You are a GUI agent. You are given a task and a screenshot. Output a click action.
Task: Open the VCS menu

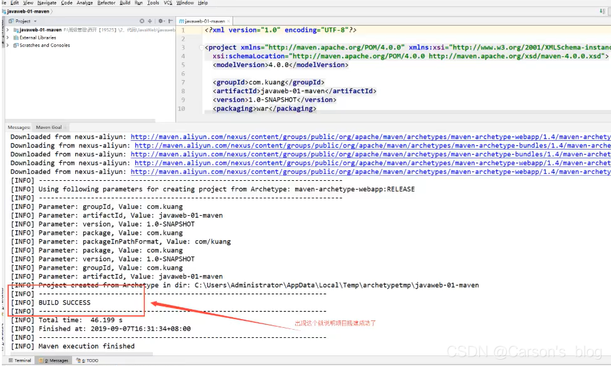pos(168,3)
